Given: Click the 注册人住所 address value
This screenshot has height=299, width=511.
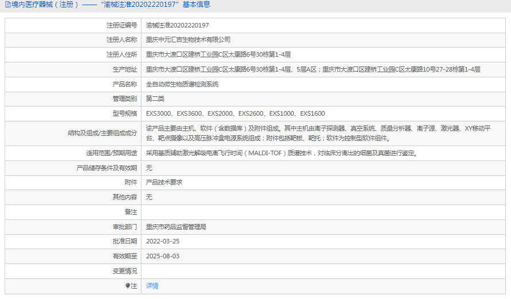Looking at the screenshot, I should point(218,55).
